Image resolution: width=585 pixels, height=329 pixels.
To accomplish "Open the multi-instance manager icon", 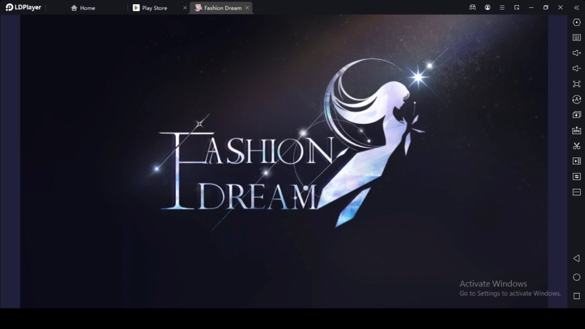I will [x=576, y=115].
